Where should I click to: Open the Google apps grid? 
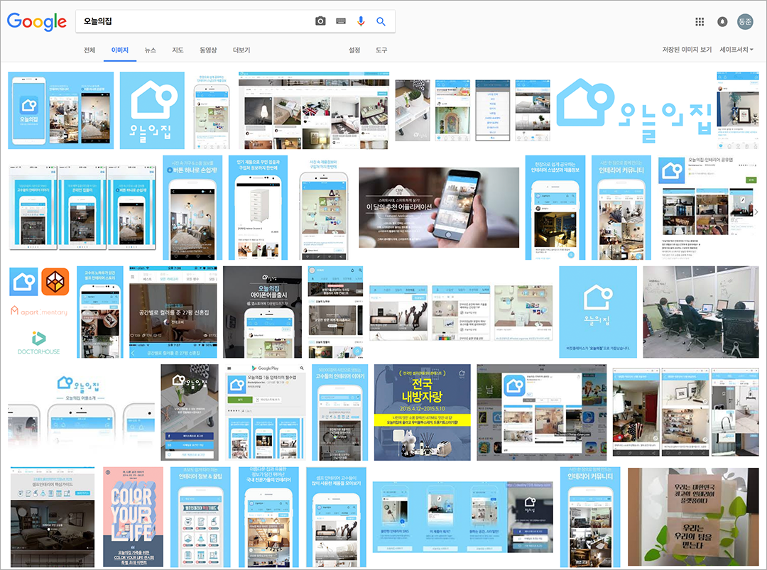tap(700, 21)
